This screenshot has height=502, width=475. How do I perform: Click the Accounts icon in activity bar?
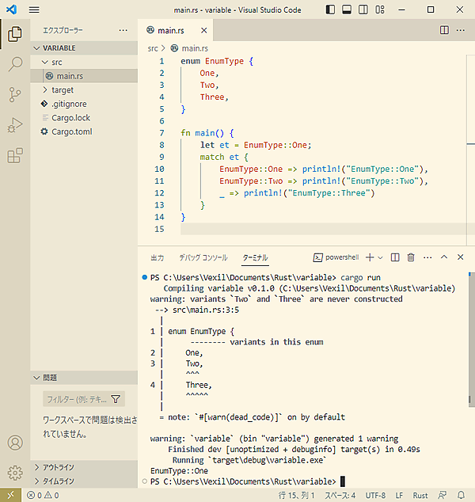pyautogui.click(x=14, y=443)
